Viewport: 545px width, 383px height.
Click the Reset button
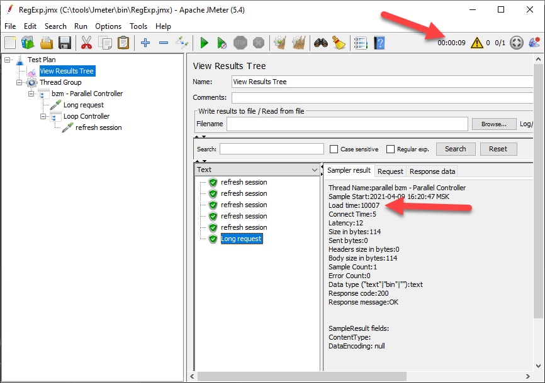(498, 149)
